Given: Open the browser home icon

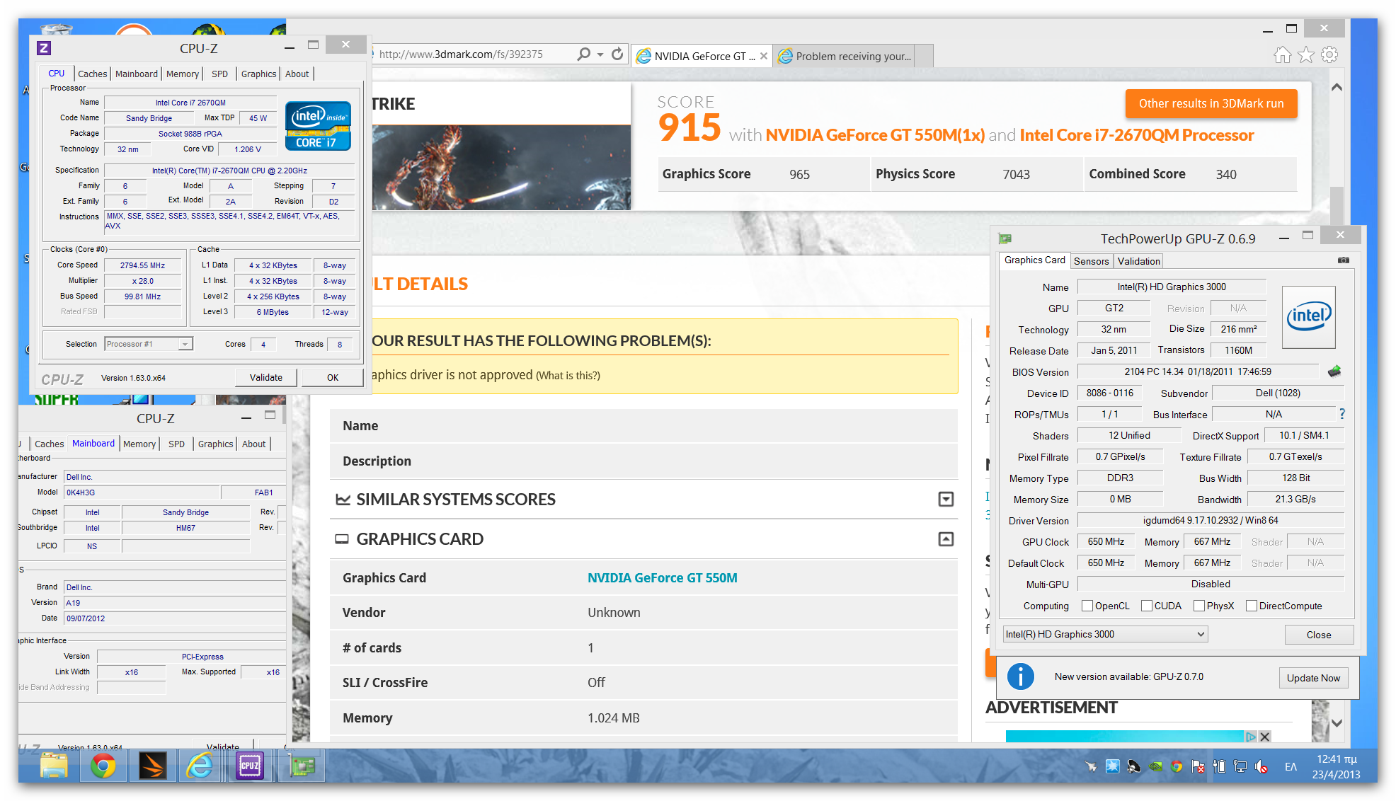Looking at the screenshot, I should [1282, 55].
